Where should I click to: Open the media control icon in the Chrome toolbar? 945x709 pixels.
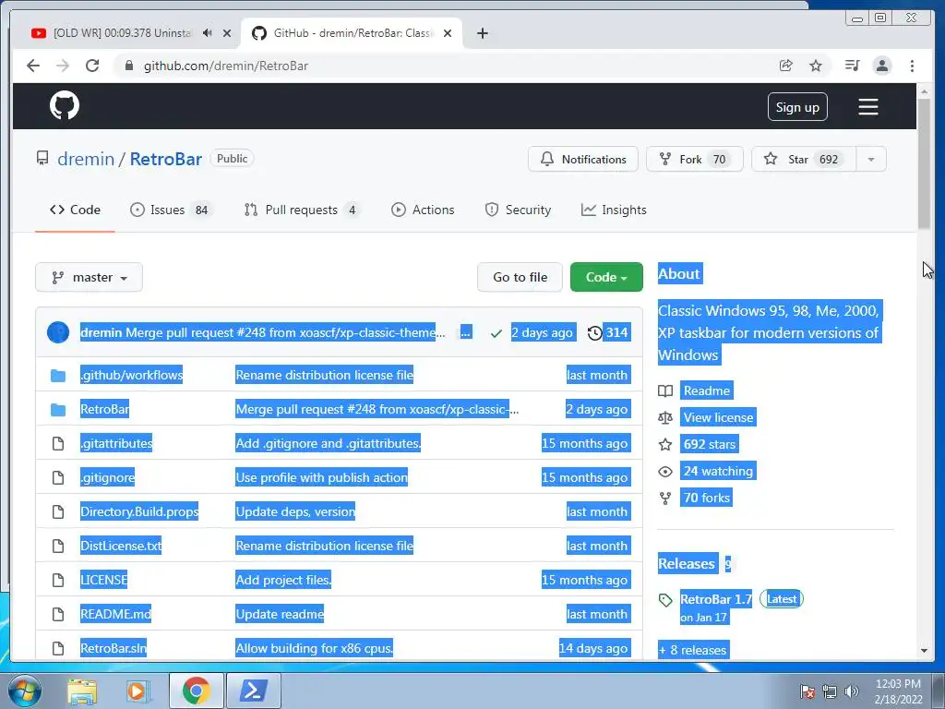(x=852, y=66)
